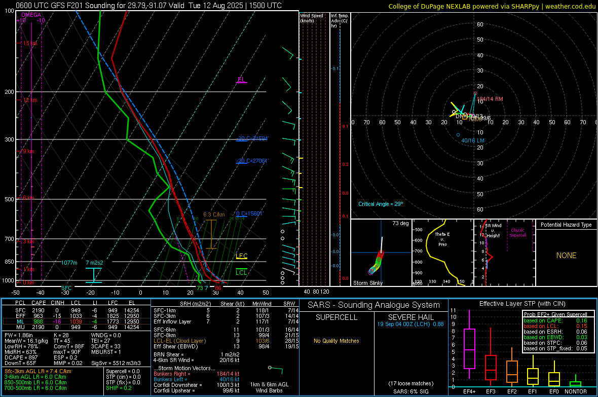Select the MU parcel row

click(x=77, y=327)
